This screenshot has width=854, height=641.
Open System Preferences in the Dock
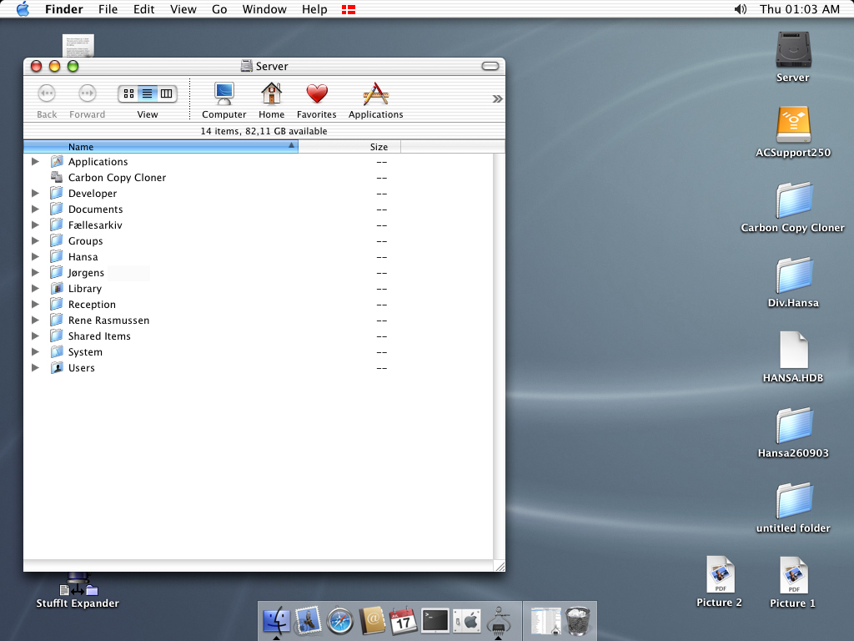pyautogui.click(x=467, y=621)
